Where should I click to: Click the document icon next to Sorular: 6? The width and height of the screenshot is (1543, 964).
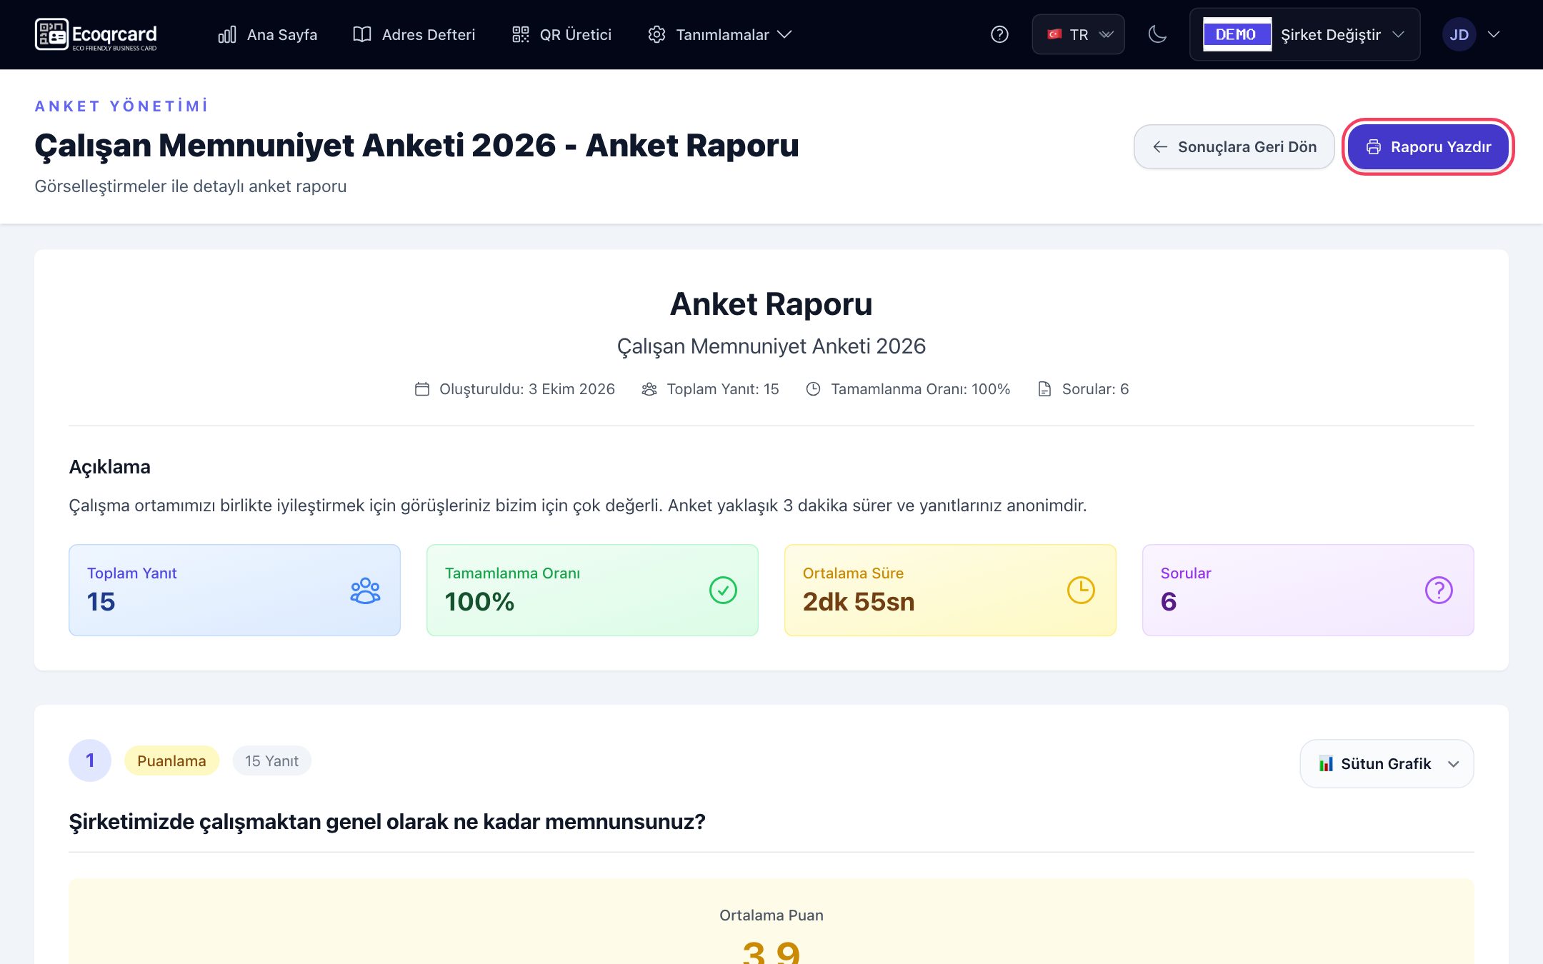coord(1044,389)
